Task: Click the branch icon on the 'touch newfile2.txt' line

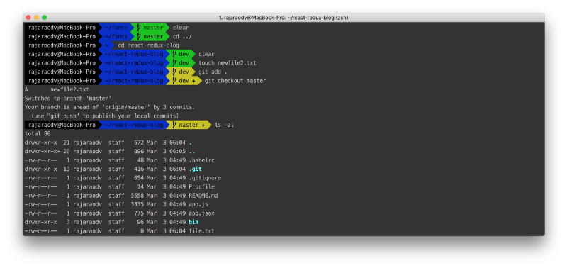Action: [174, 63]
